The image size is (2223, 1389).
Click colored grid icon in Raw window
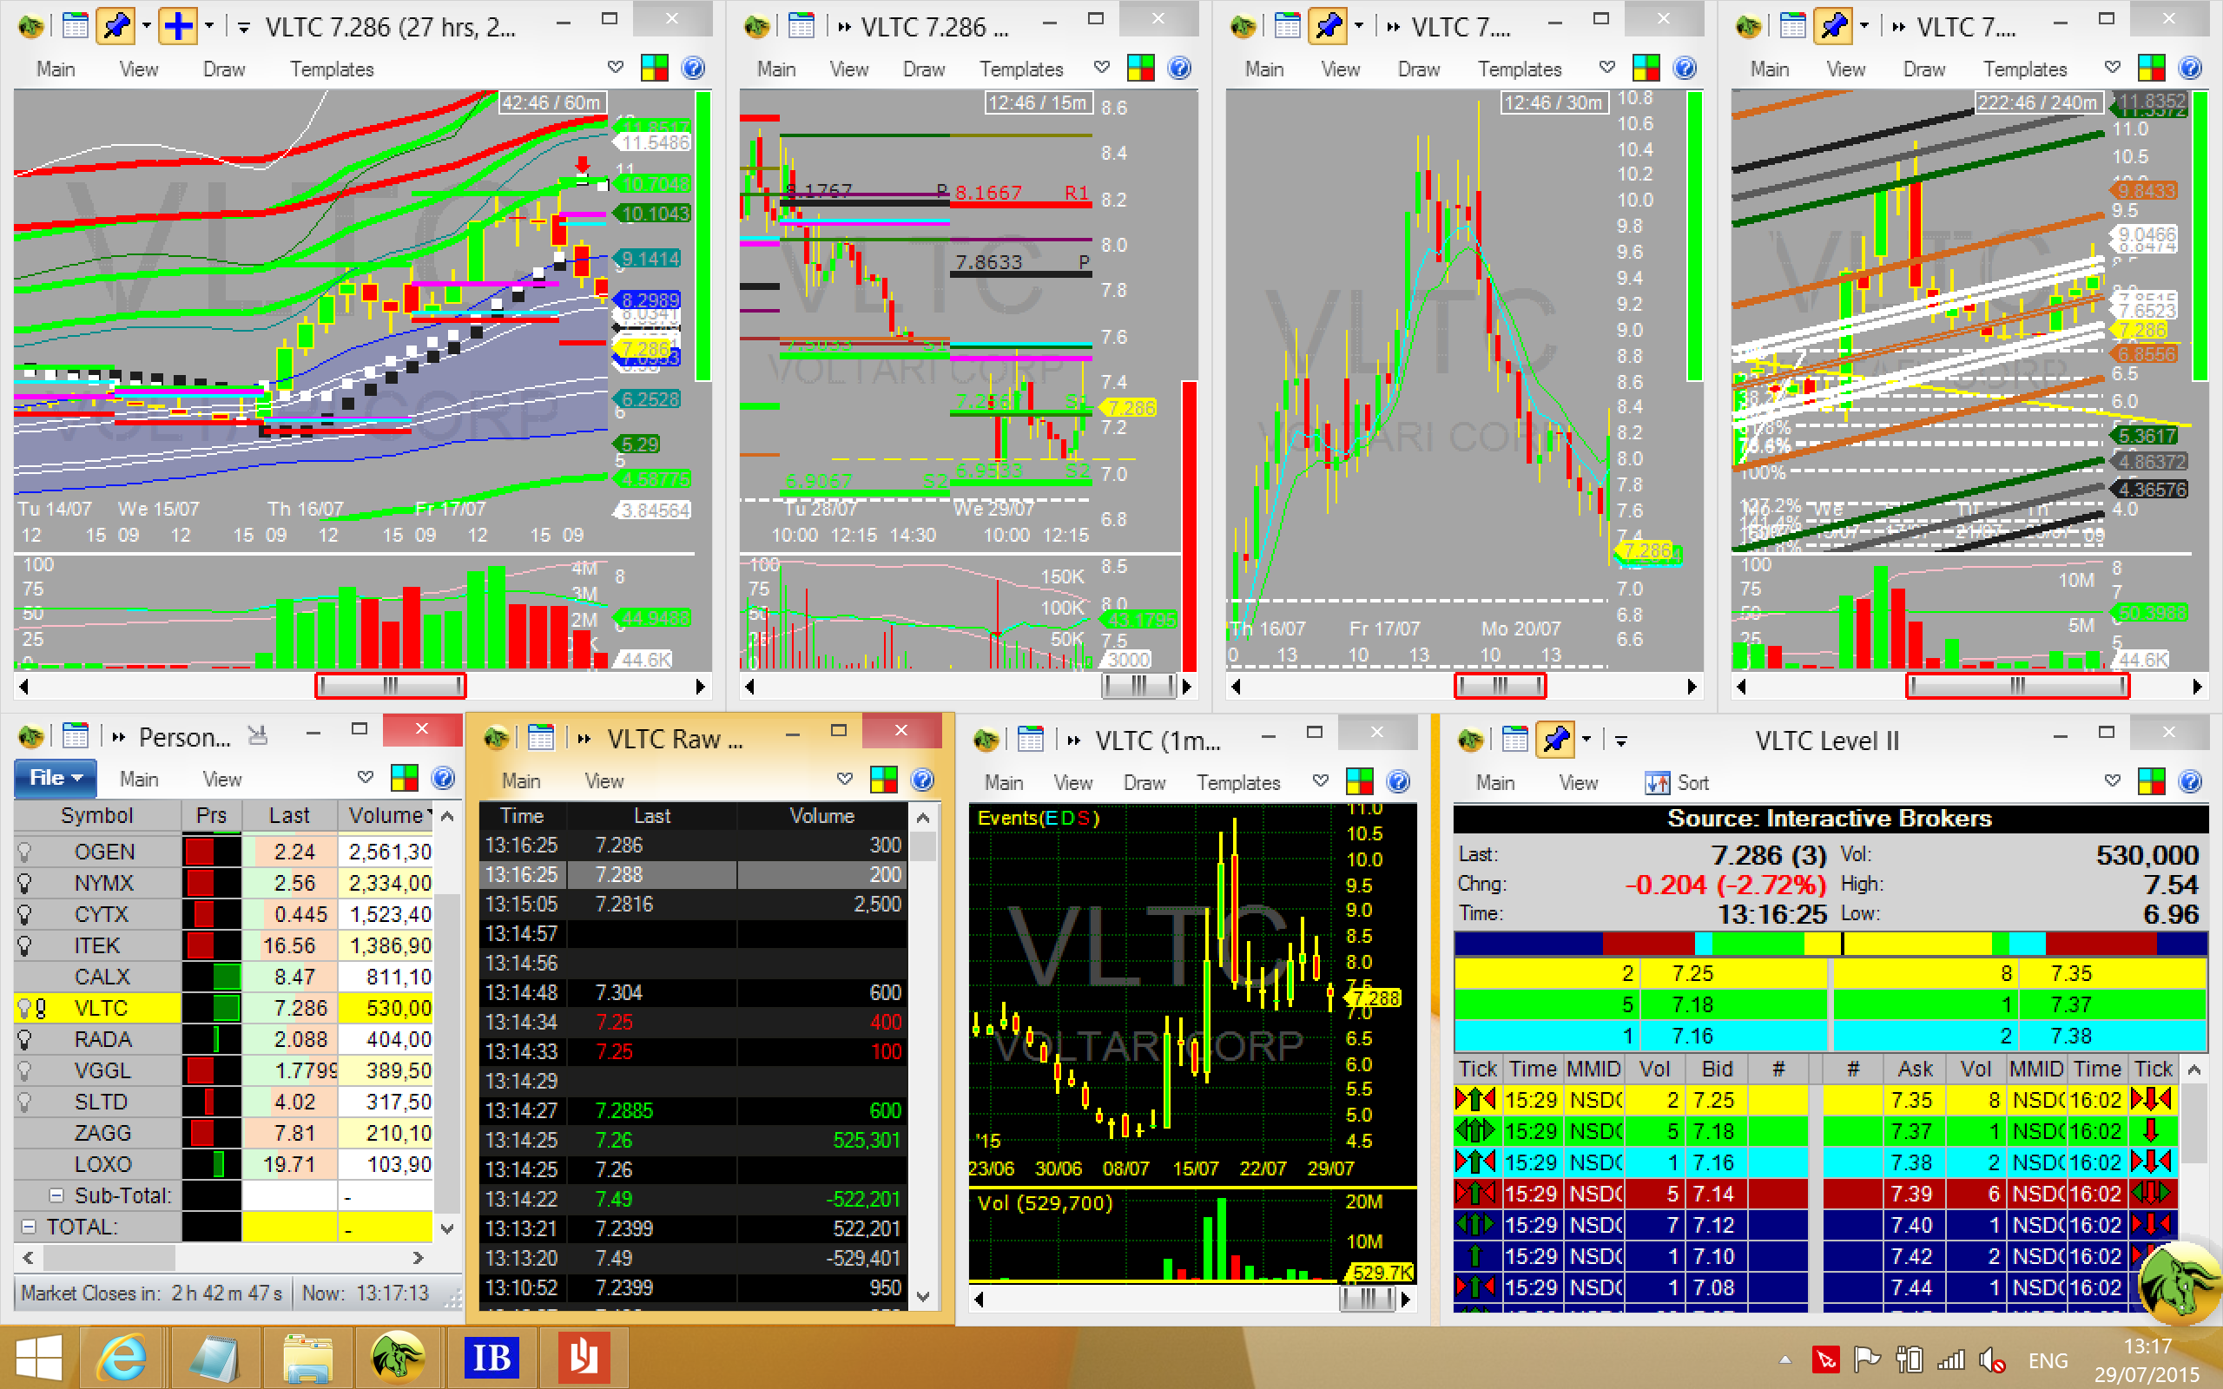[883, 780]
